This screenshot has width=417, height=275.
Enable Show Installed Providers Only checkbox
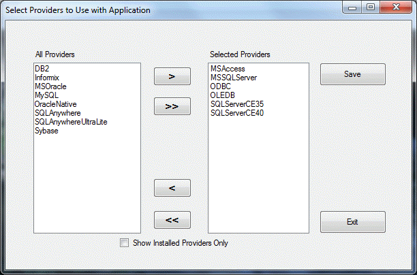[x=124, y=242]
